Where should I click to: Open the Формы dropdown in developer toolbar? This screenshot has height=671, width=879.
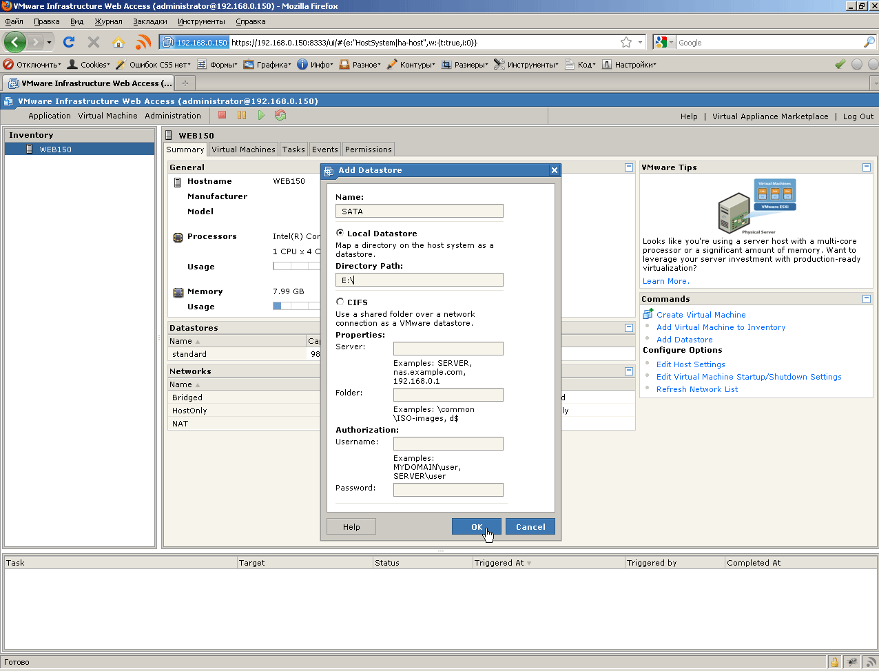coord(217,64)
